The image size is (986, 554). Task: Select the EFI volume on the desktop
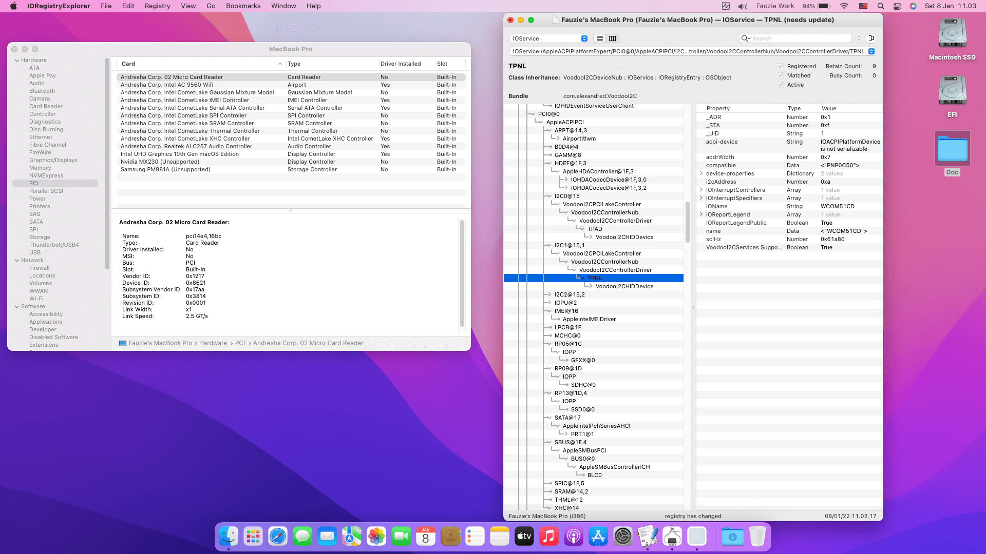click(952, 97)
